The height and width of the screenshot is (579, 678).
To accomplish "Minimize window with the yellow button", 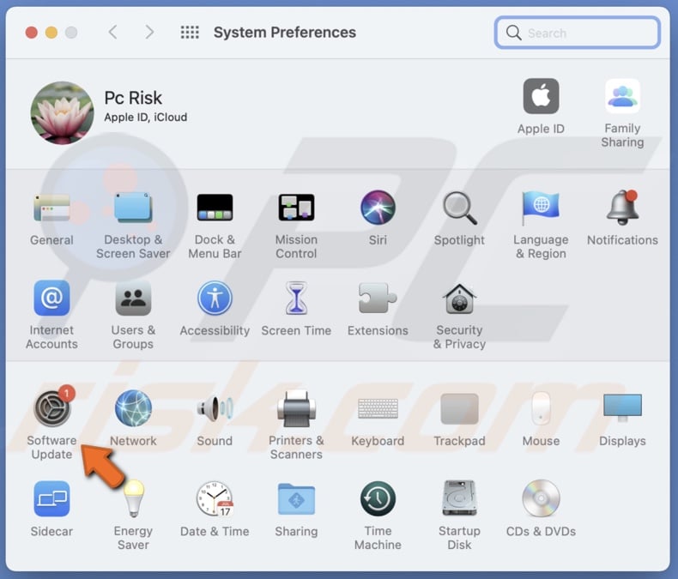I will pyautogui.click(x=51, y=33).
